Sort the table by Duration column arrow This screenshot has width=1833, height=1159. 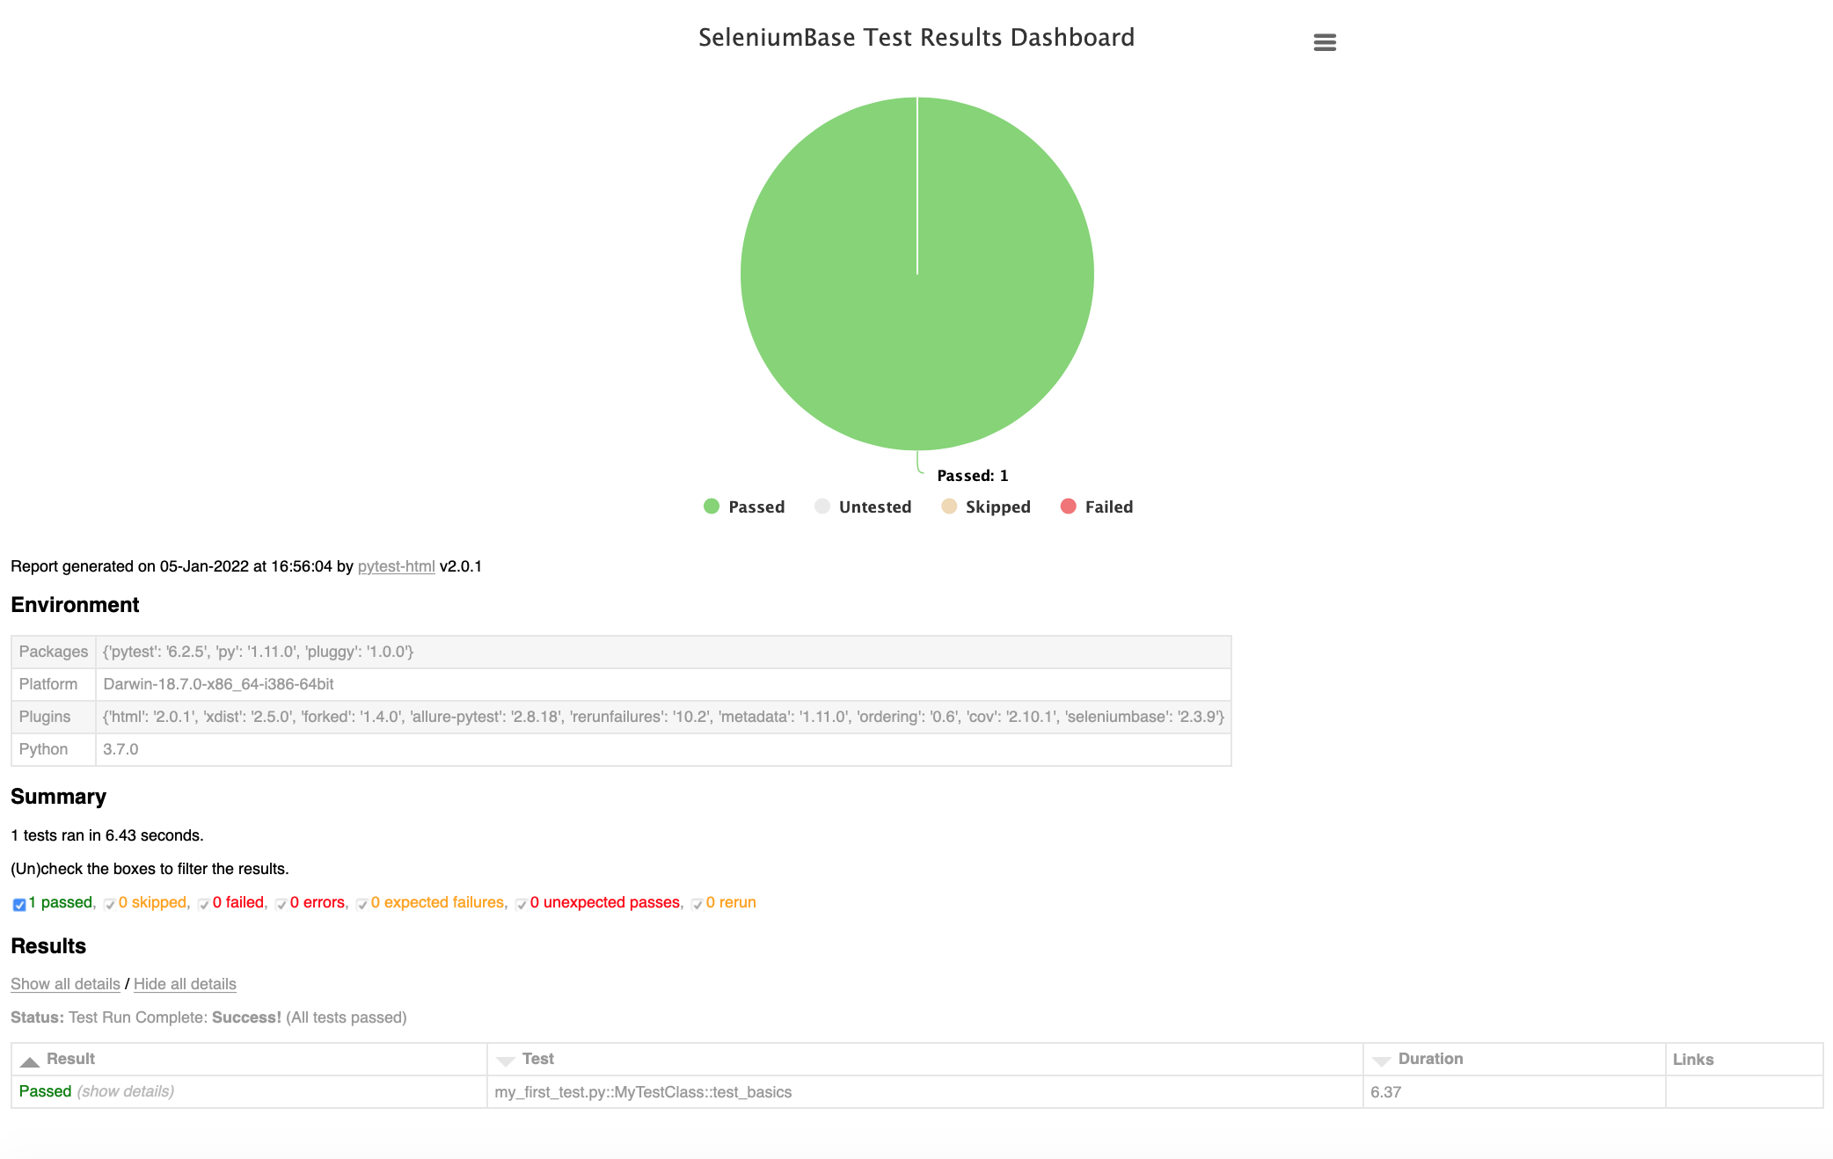[1384, 1059]
